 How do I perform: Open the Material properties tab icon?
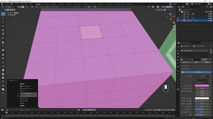coord(178,89)
